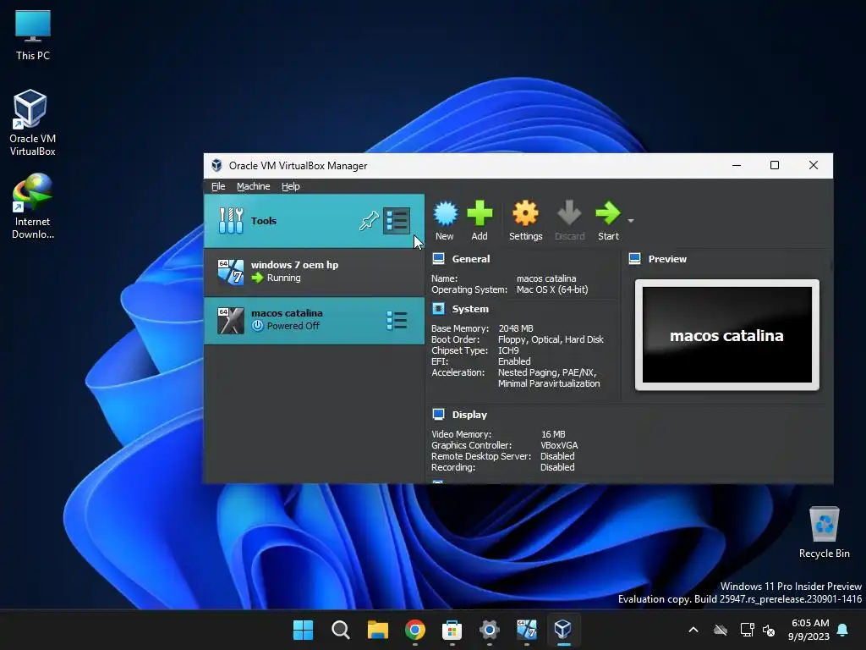Click the Chipset Type value ICH9

pyautogui.click(x=508, y=350)
